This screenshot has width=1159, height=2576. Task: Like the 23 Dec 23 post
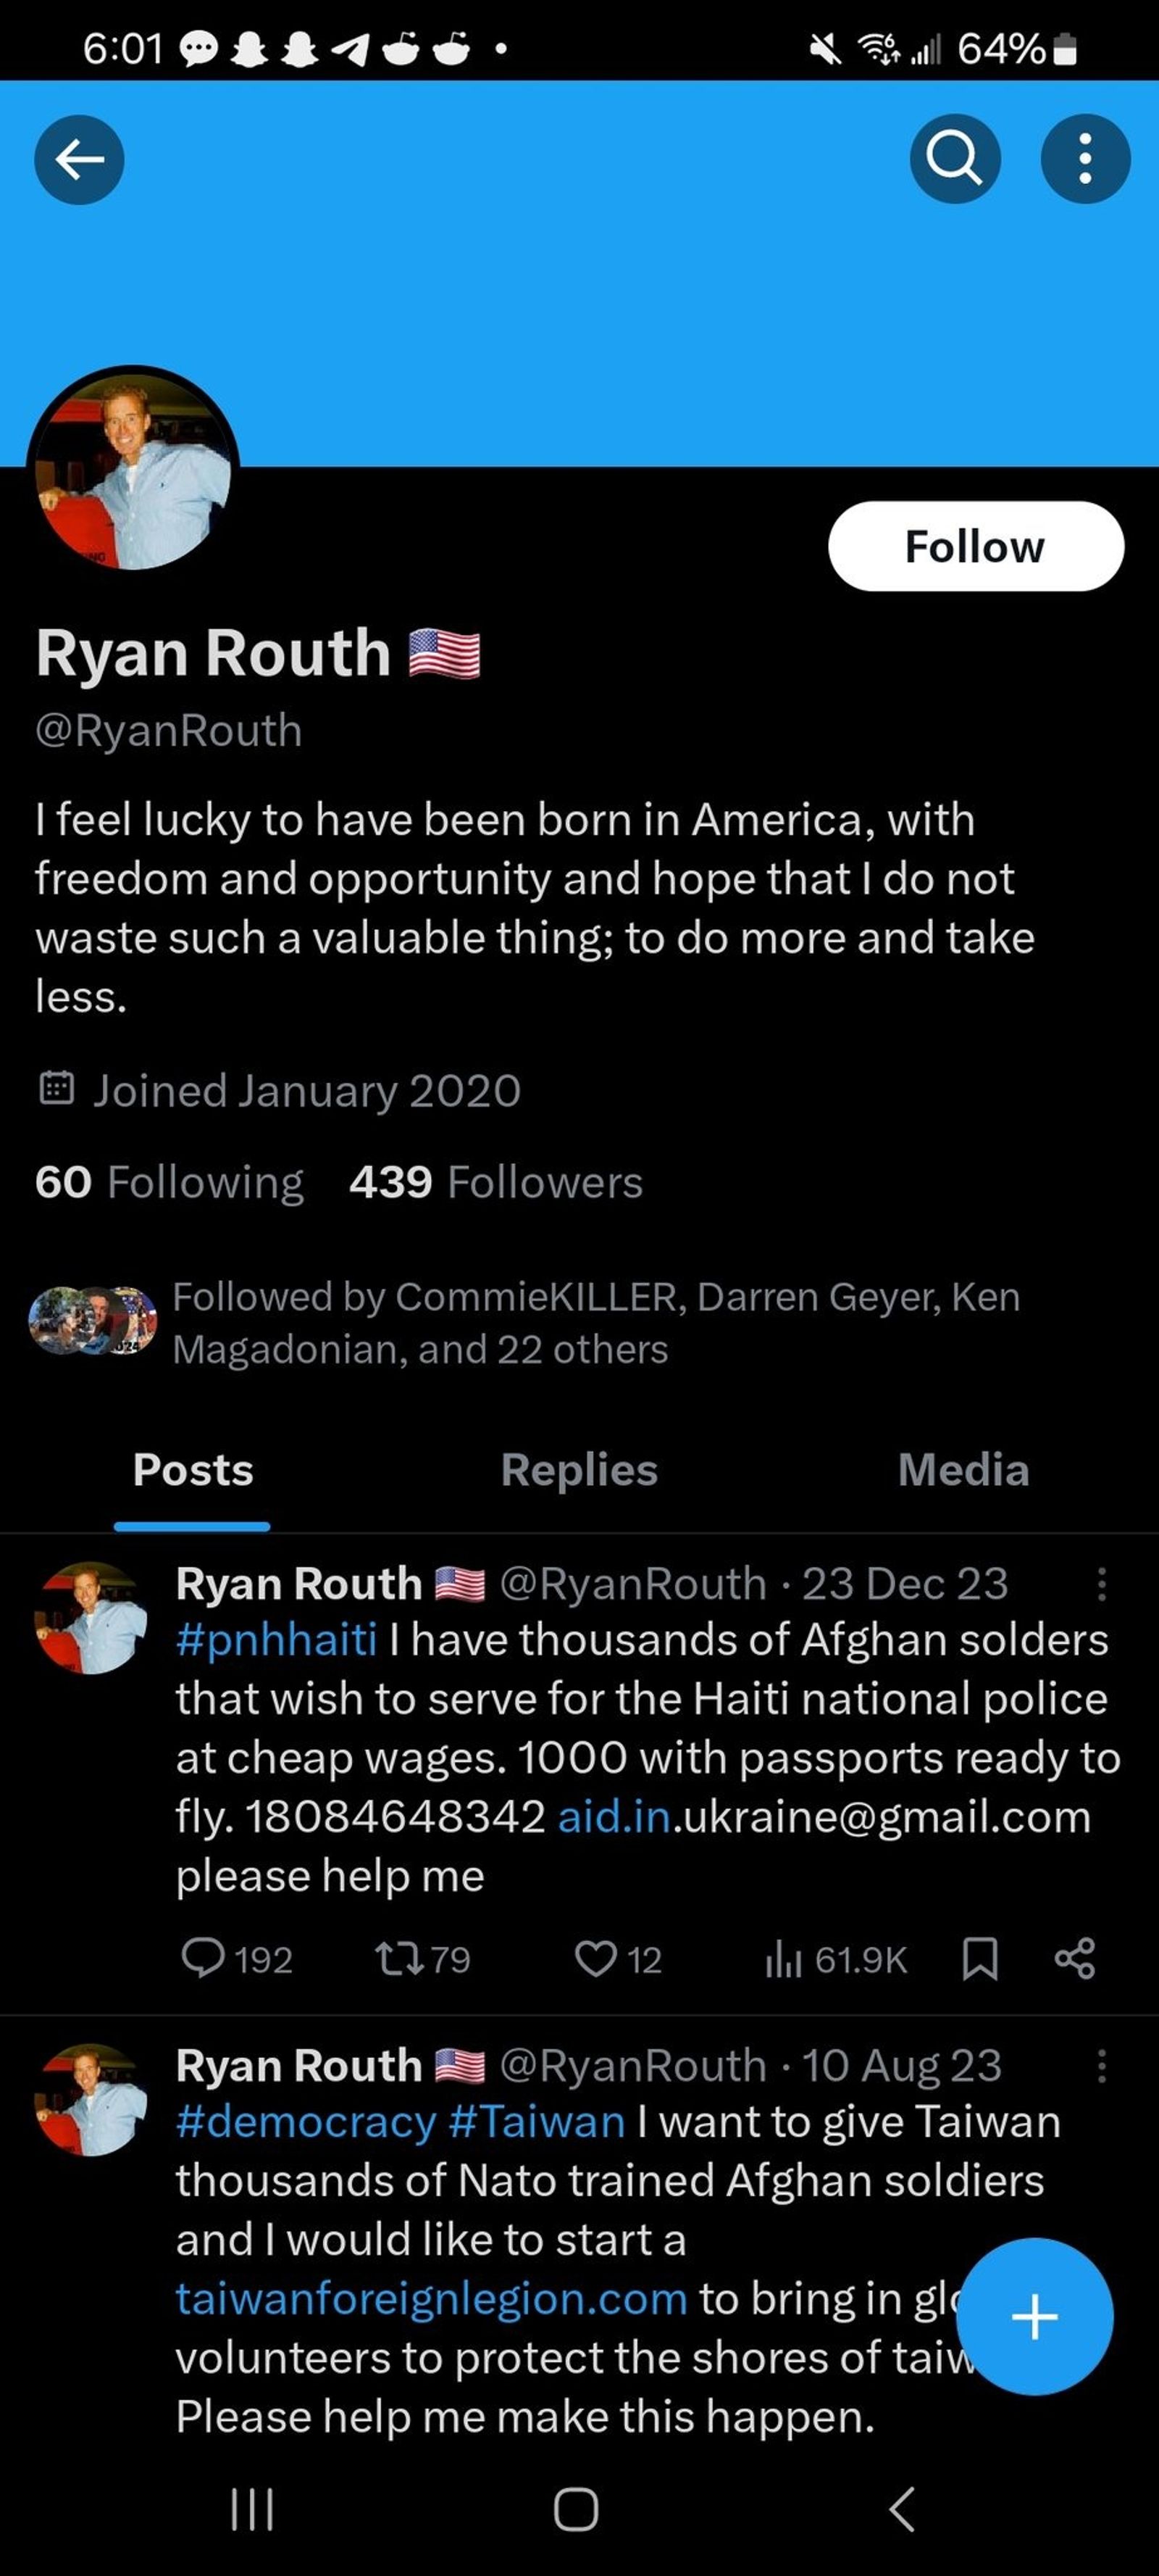[596, 1958]
